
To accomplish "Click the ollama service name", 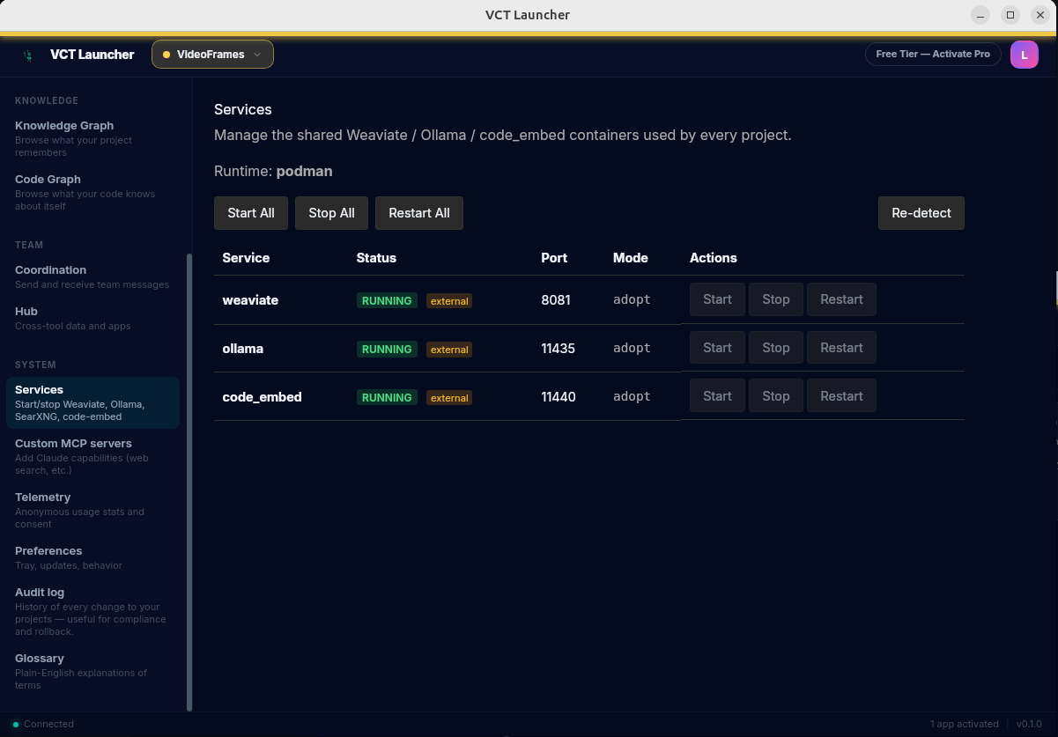I will [243, 349].
